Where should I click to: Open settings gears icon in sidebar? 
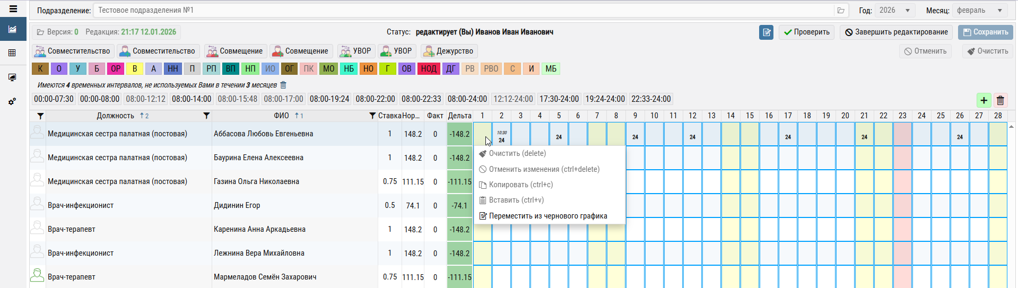pyautogui.click(x=12, y=101)
